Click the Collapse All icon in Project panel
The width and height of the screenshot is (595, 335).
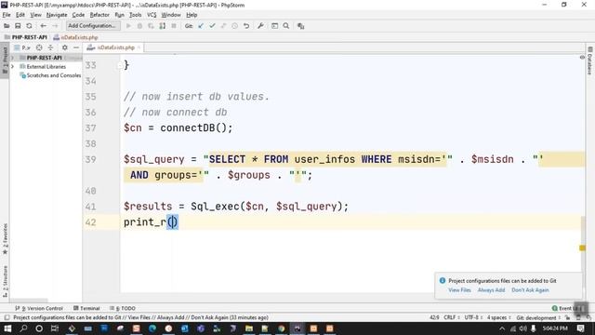[x=50, y=47]
